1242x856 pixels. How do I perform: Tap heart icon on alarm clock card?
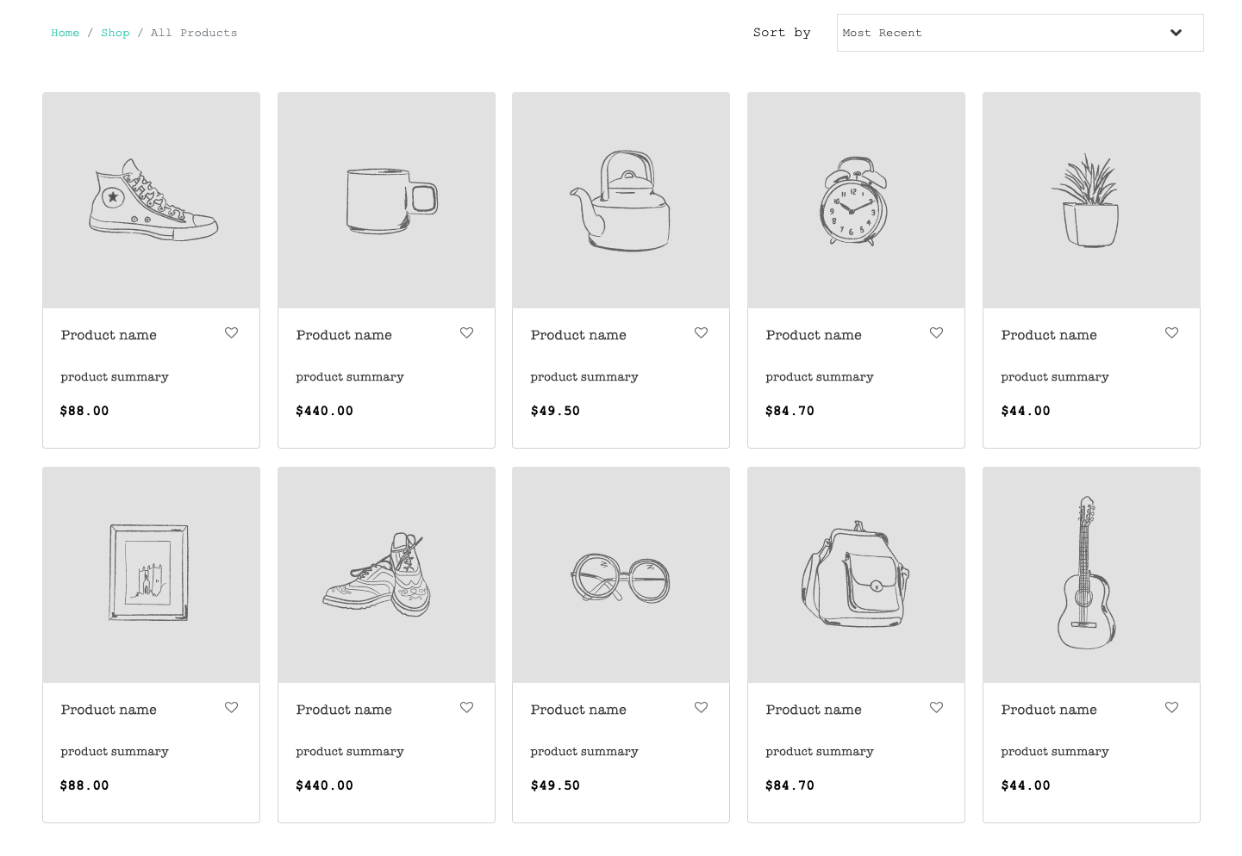tap(936, 333)
